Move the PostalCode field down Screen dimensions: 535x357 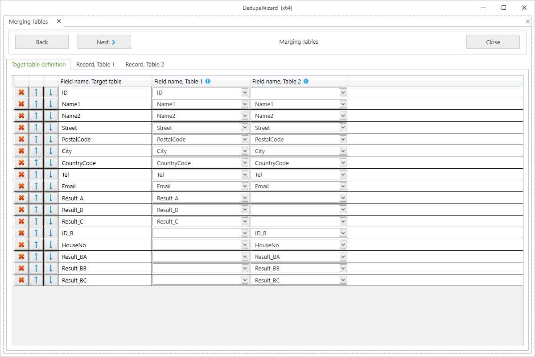click(51, 139)
